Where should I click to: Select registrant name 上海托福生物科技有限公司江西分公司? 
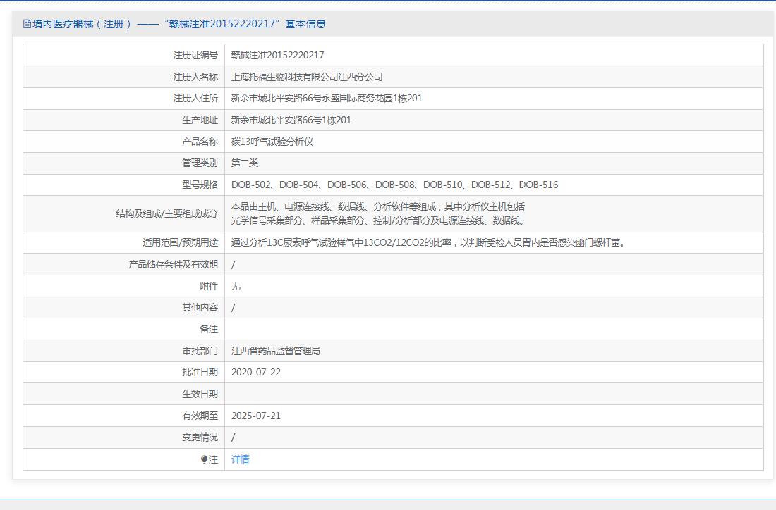coord(307,77)
